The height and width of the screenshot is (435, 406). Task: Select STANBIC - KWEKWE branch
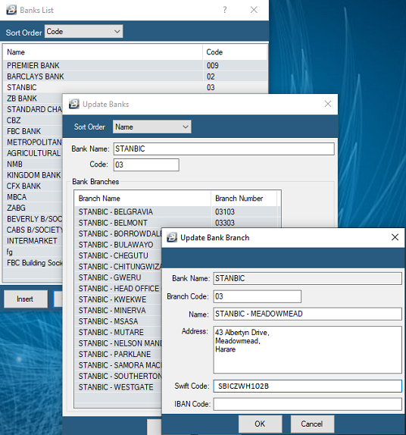coord(118,299)
